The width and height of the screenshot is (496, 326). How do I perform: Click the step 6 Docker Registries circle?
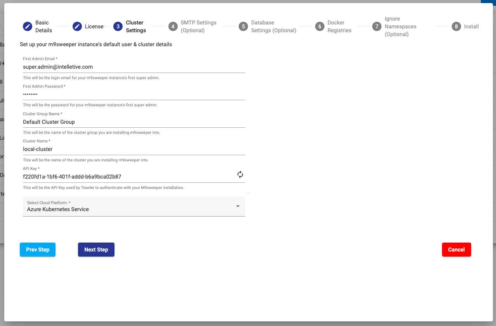(320, 26)
